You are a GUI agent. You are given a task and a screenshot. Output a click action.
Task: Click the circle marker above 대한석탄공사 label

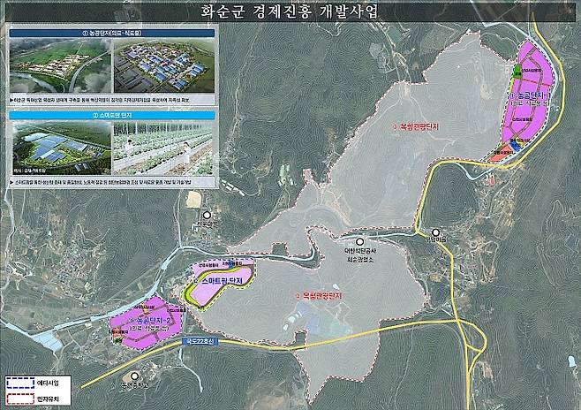click(x=359, y=242)
